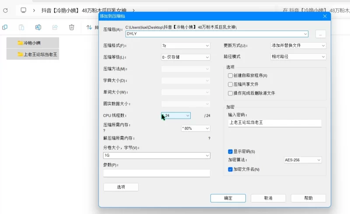Viewport: 350px width, 214px height.
Task: Click the password input field
Action: 275,123
